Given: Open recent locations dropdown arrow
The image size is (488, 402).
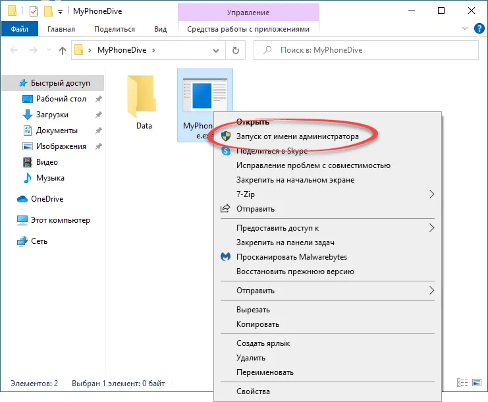Looking at the screenshot, I should pyautogui.click(x=49, y=50).
